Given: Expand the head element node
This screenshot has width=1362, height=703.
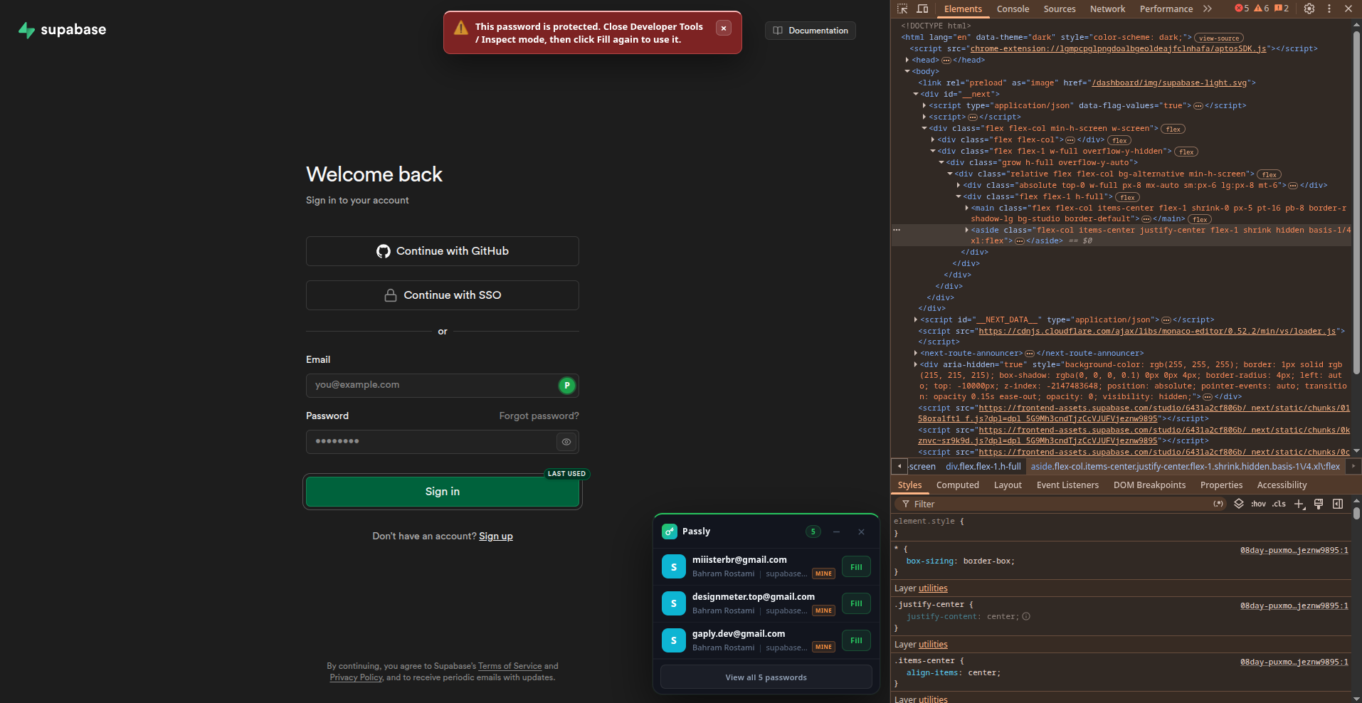Looking at the screenshot, I should 907,60.
